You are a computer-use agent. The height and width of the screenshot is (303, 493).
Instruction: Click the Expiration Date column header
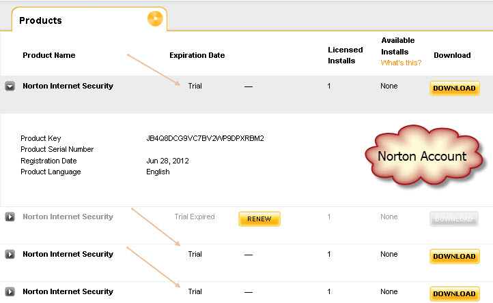pyautogui.click(x=197, y=55)
